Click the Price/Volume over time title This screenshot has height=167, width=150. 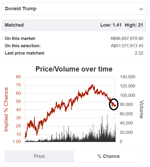click(74, 69)
